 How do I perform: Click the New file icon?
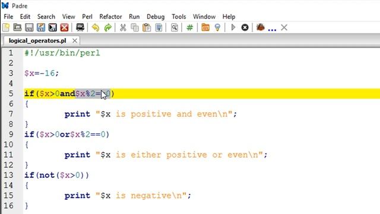(6, 27)
